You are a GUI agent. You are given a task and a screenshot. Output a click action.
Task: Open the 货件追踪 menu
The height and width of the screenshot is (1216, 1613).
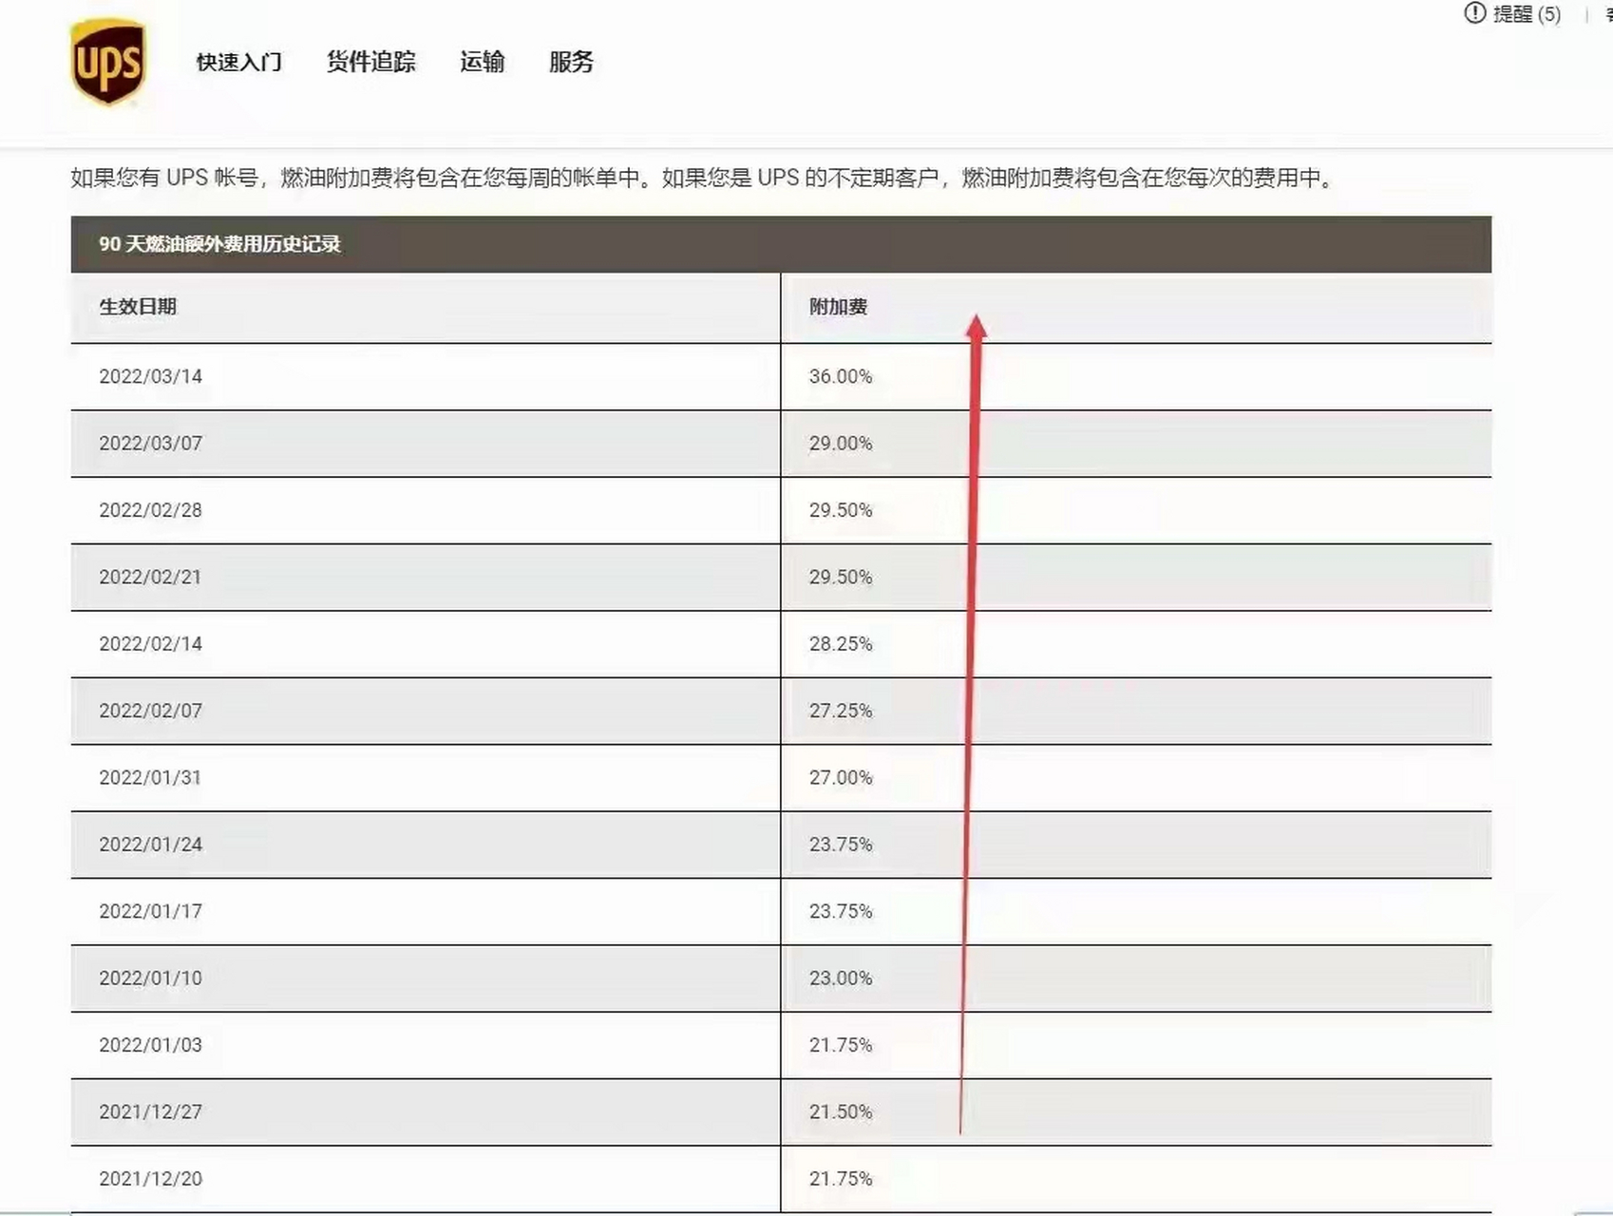371,62
